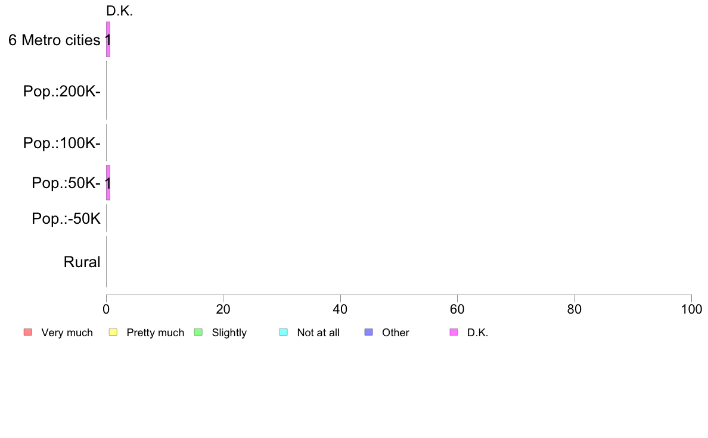The height and width of the screenshot is (438, 708).
Task: Click the yellow Pretty much legend swatch
Action: pos(113,332)
